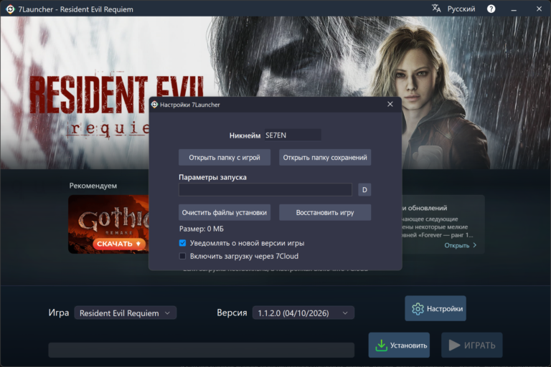This screenshot has height=367, width=551.
Task: Click the D button beside launch parameters
Action: coord(364,190)
